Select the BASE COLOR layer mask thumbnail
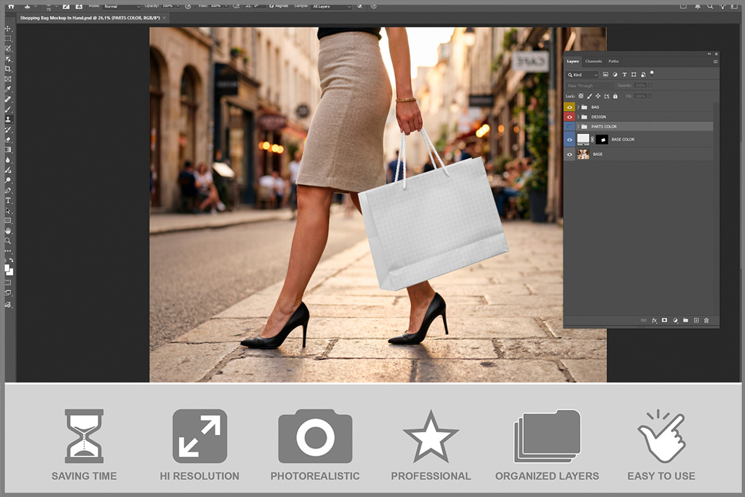745x497 pixels. (602, 140)
